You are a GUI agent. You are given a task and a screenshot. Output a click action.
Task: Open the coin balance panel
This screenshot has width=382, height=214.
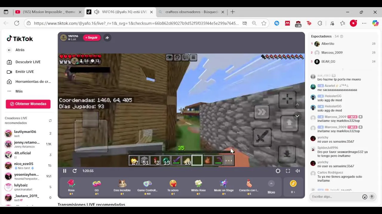pos(293,187)
